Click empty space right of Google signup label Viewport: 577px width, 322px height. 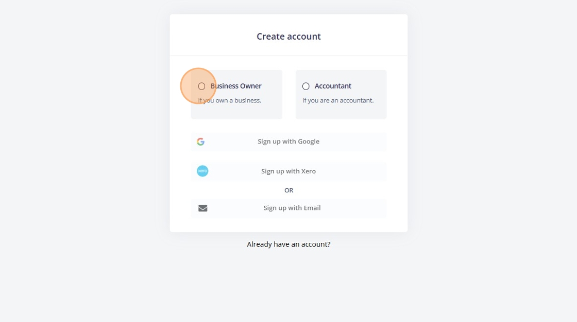click(x=352, y=141)
